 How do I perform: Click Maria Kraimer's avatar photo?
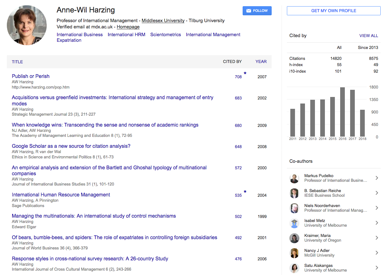294,238
